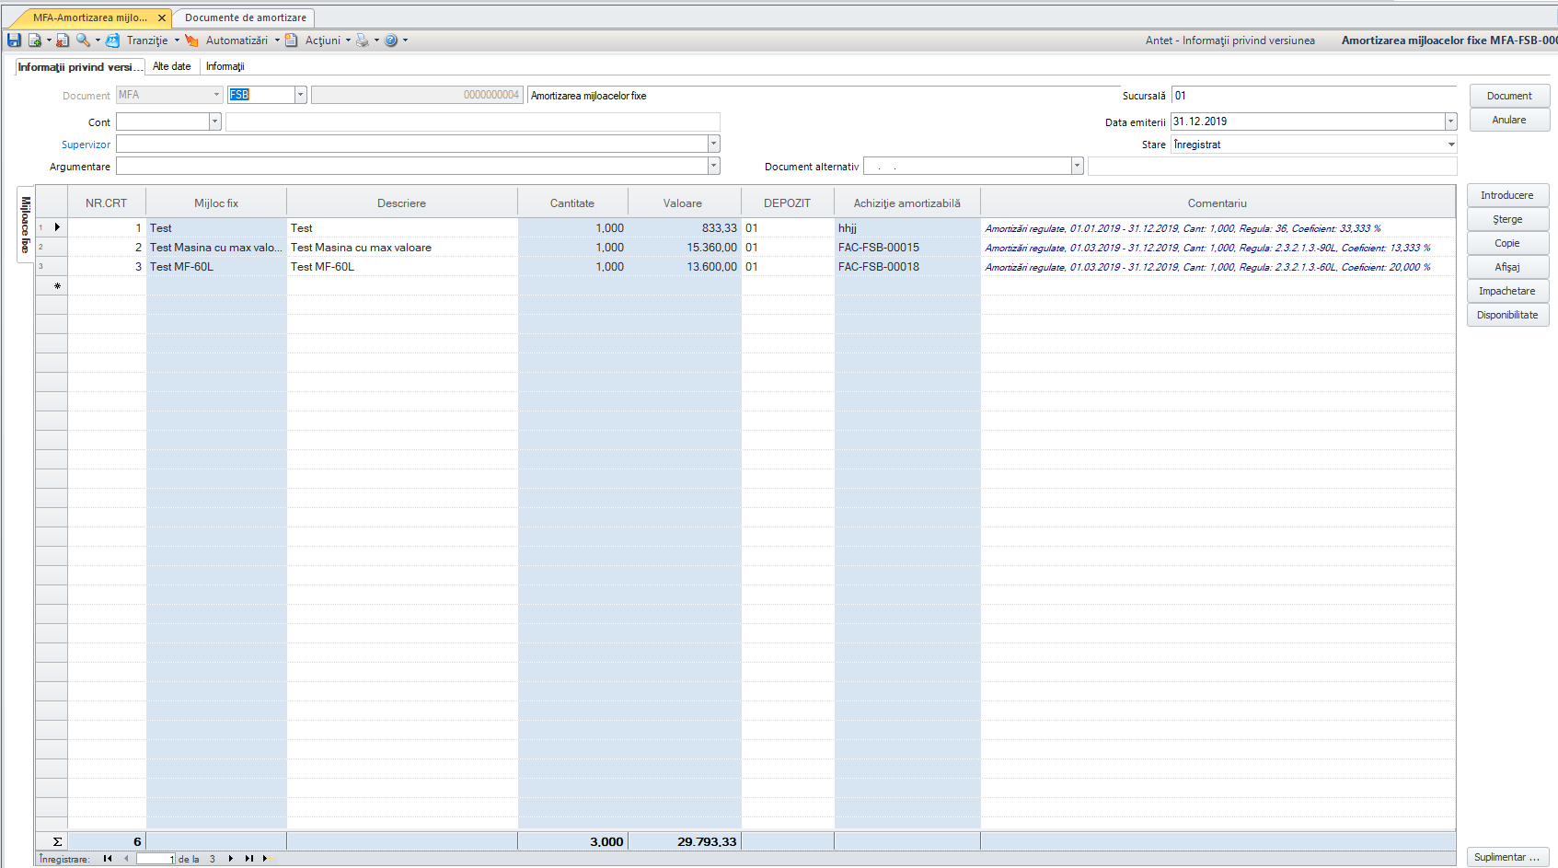Click the Sucursală input field
This screenshot has height=868, width=1558.
1313,96
